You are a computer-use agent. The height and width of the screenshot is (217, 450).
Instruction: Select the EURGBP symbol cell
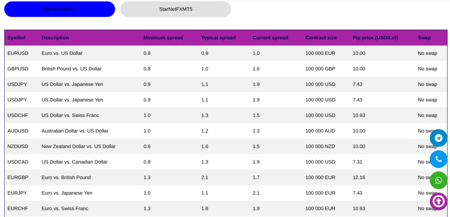[18, 177]
